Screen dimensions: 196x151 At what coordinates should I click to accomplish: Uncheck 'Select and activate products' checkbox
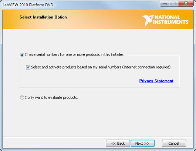point(28,67)
